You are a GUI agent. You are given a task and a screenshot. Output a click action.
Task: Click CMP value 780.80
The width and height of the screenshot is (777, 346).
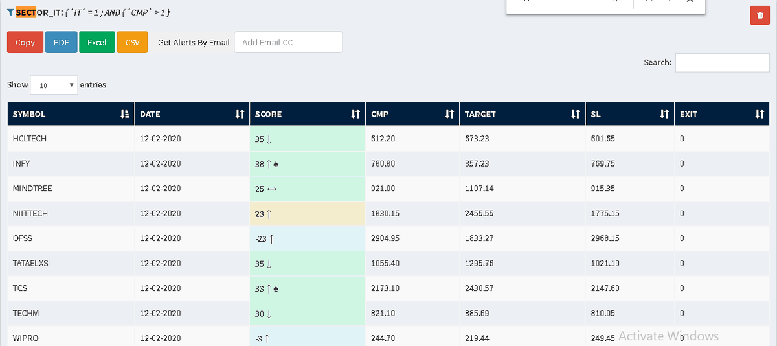(x=383, y=164)
